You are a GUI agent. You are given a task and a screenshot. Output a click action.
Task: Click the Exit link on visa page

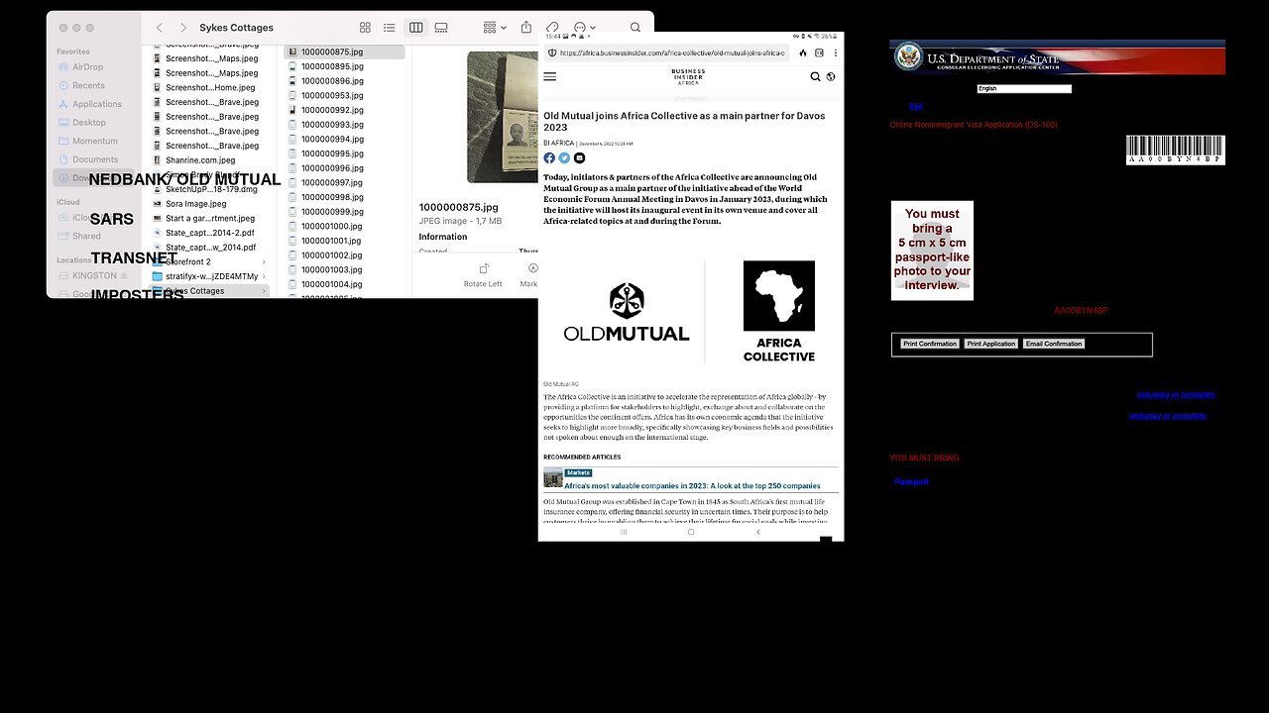[916, 107]
